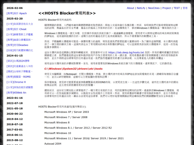The height and width of the screenshot is (145, 194).
Task: Click the red C:\Windows\System32\drivers\etc\hosts path
Action: point(73,69)
